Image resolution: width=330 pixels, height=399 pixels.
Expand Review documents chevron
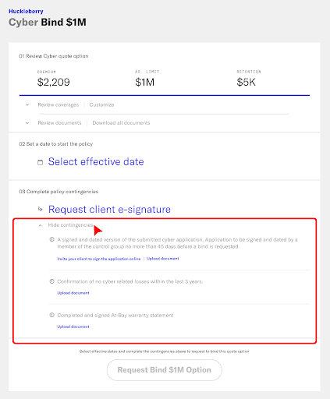(x=27, y=123)
